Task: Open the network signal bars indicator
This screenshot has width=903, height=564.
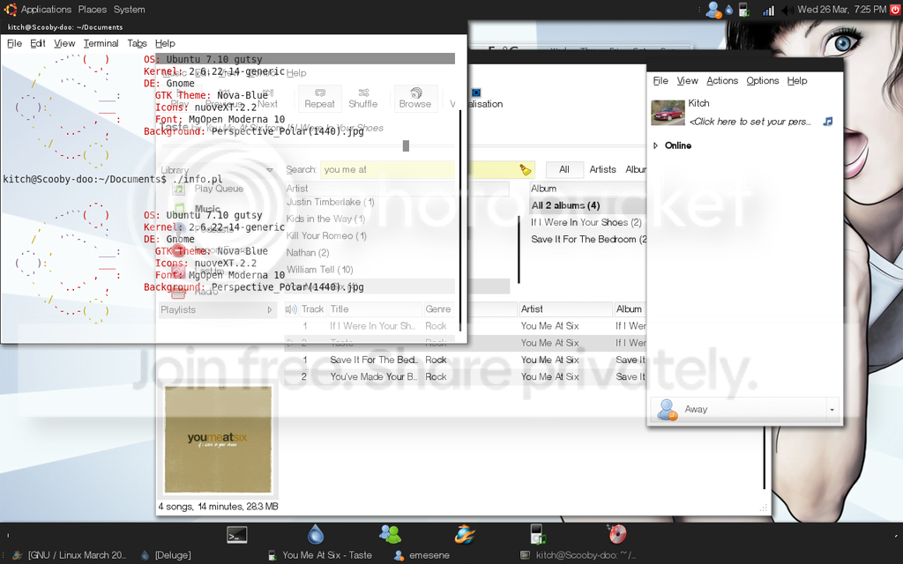Action: pyautogui.click(x=769, y=10)
